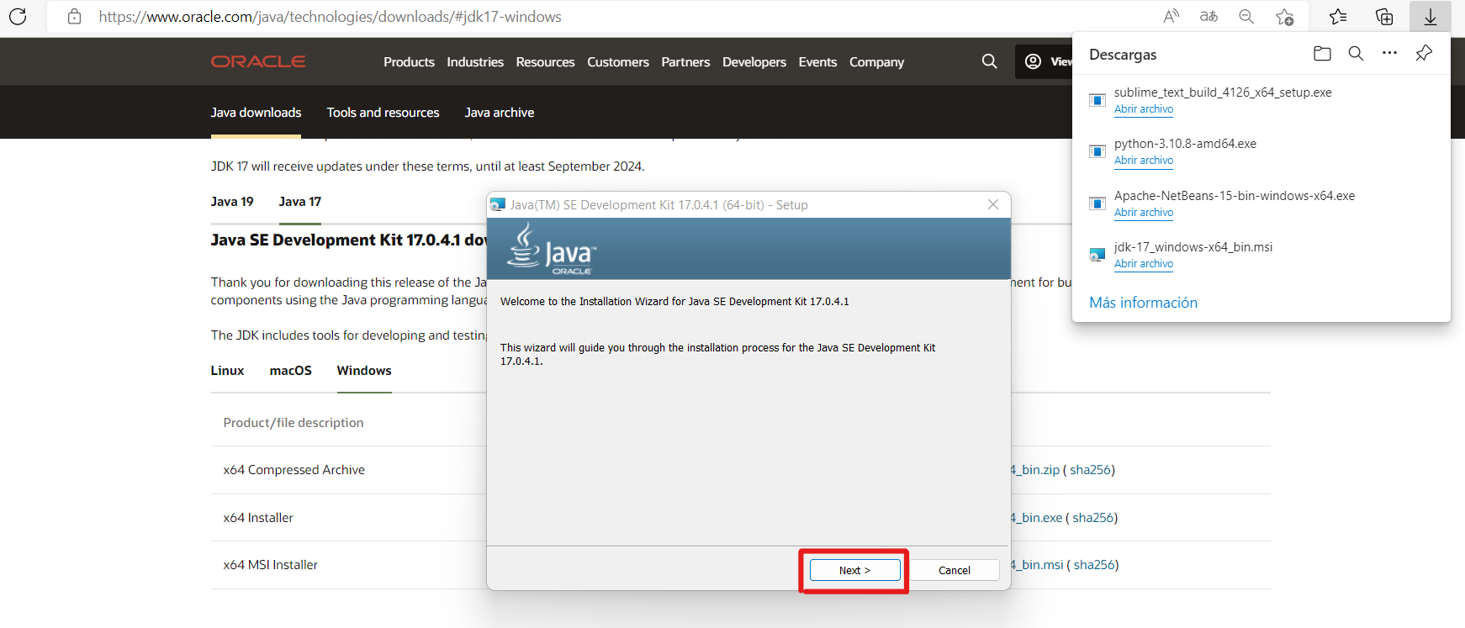Click the Oracle logo

pyautogui.click(x=258, y=61)
